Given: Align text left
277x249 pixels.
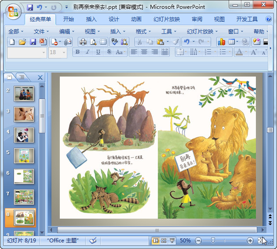Looking at the screenshot, I should click(134, 52).
